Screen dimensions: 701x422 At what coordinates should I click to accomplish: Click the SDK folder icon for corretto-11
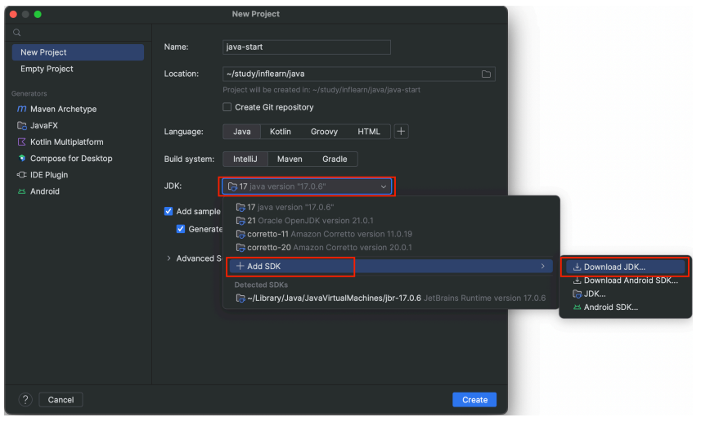(x=240, y=234)
